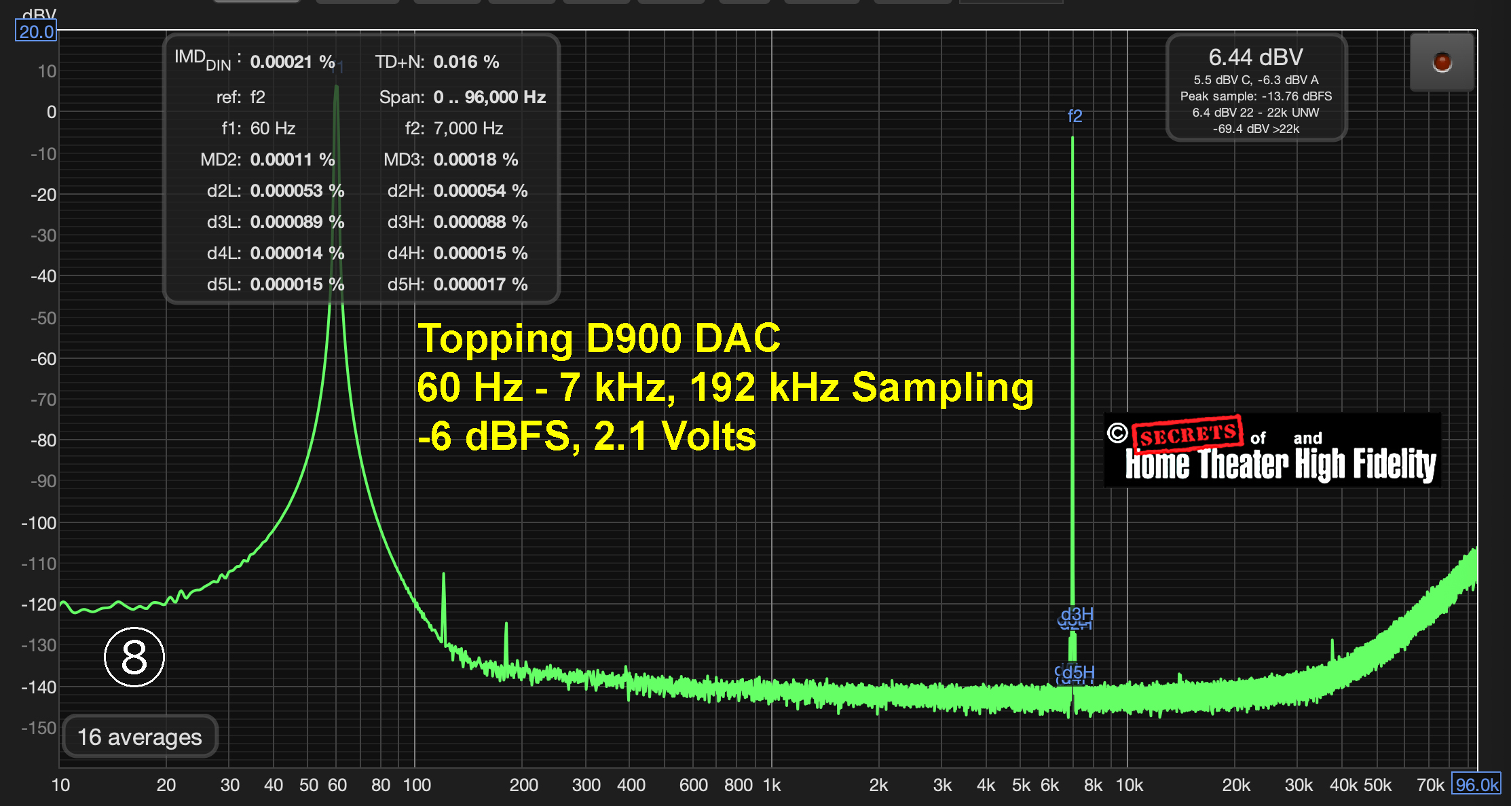Click the circled number 8 icon

[x=134, y=657]
